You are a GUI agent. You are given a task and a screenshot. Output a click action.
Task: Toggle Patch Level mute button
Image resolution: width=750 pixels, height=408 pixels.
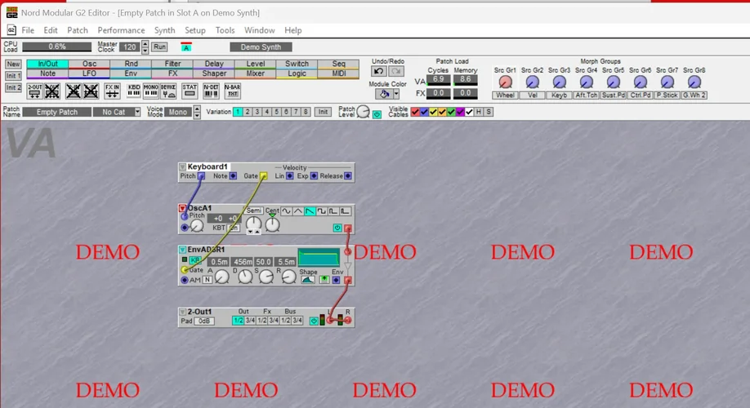coord(377,114)
